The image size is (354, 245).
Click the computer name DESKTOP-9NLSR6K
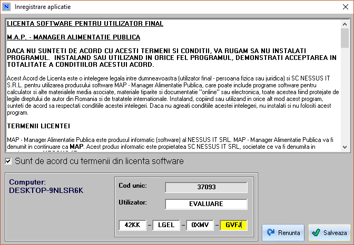pyautogui.click(x=46, y=190)
